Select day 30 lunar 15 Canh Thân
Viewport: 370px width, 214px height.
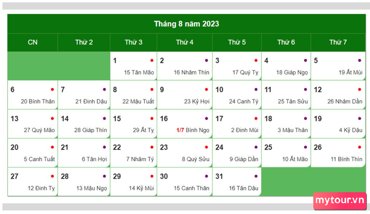coord(184,182)
